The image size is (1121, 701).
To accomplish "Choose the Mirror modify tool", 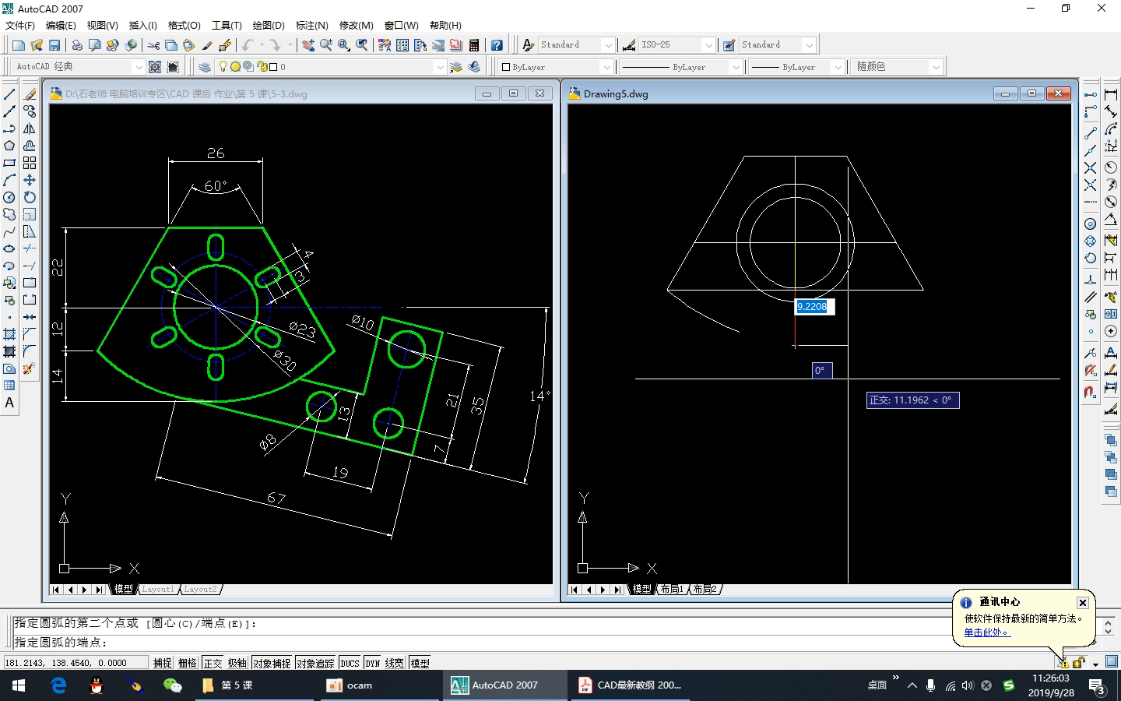I will pos(30,129).
